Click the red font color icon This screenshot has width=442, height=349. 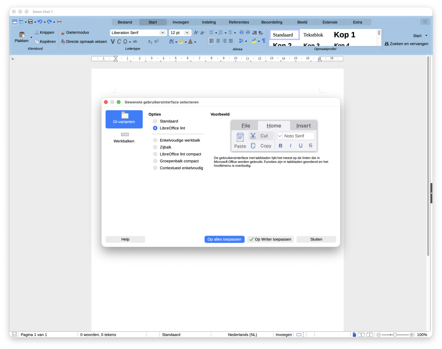click(x=190, y=42)
